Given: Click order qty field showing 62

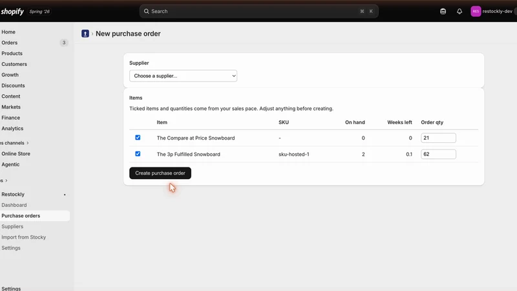Looking at the screenshot, I should (x=438, y=154).
